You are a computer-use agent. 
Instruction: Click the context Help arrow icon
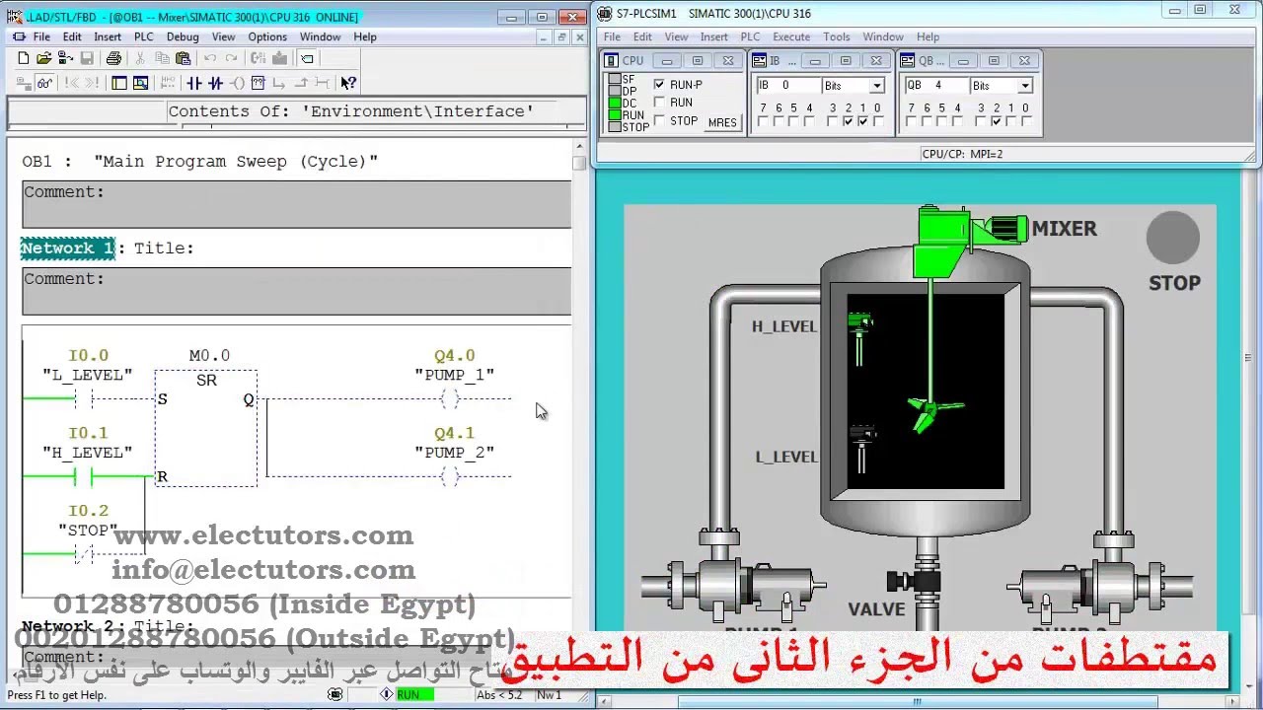[348, 84]
